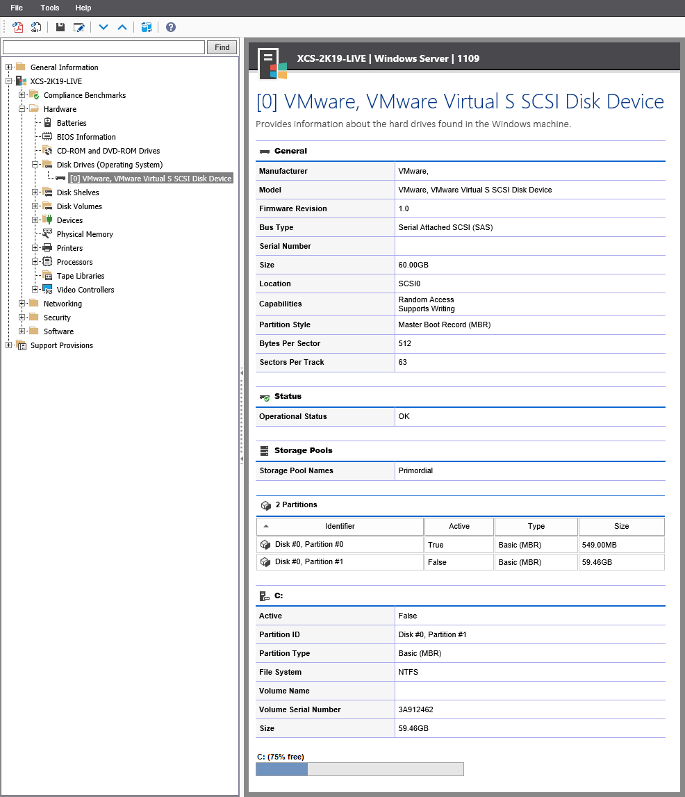Click the CD-ROM and DVD-ROM Drives icon
Image resolution: width=685 pixels, height=797 pixels.
47,151
